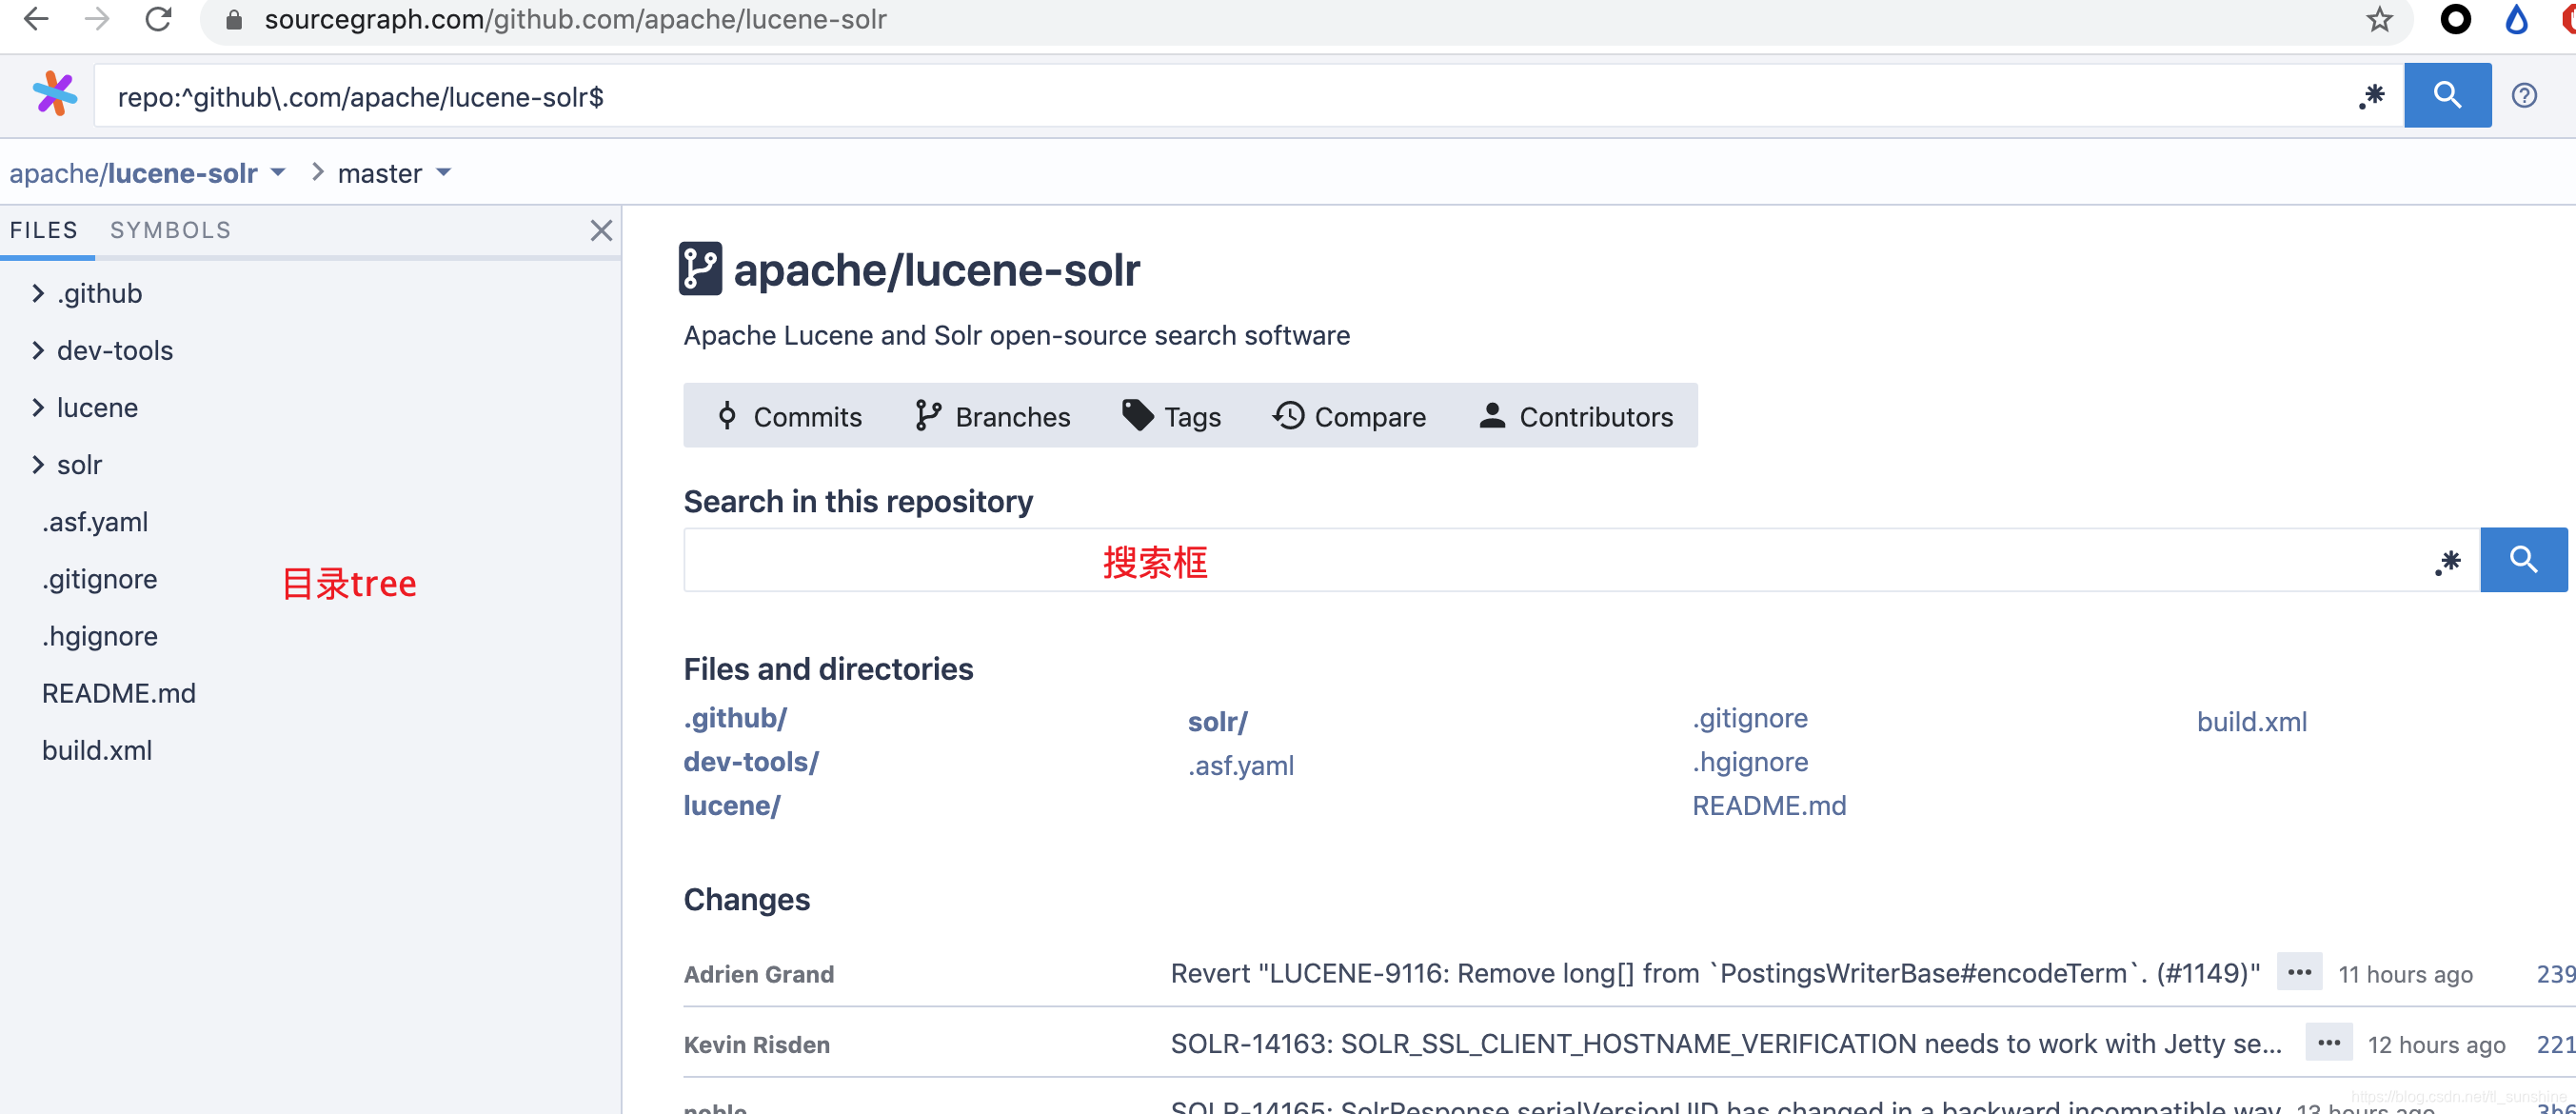This screenshot has height=1114, width=2576.
Task: Open the help question mark icon
Action: [2524, 95]
